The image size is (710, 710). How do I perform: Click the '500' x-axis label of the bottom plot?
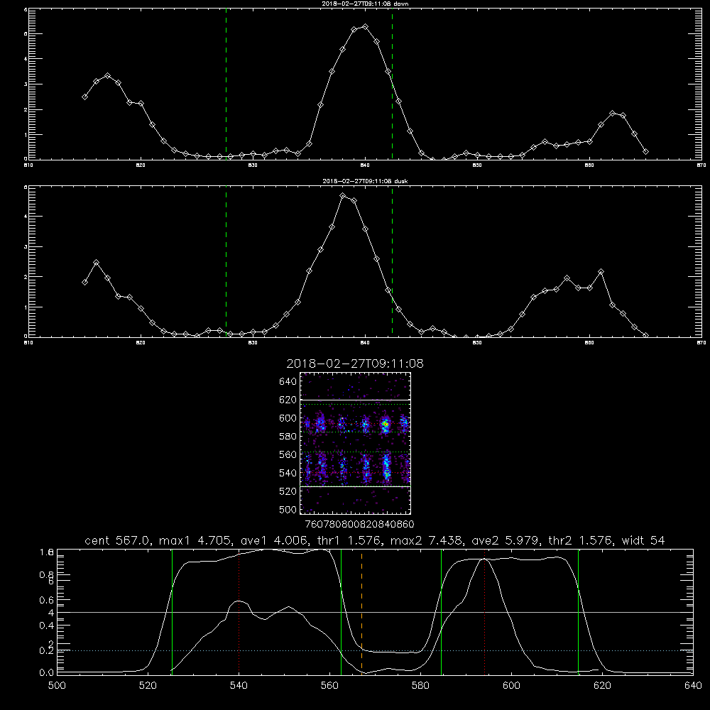coord(57,686)
